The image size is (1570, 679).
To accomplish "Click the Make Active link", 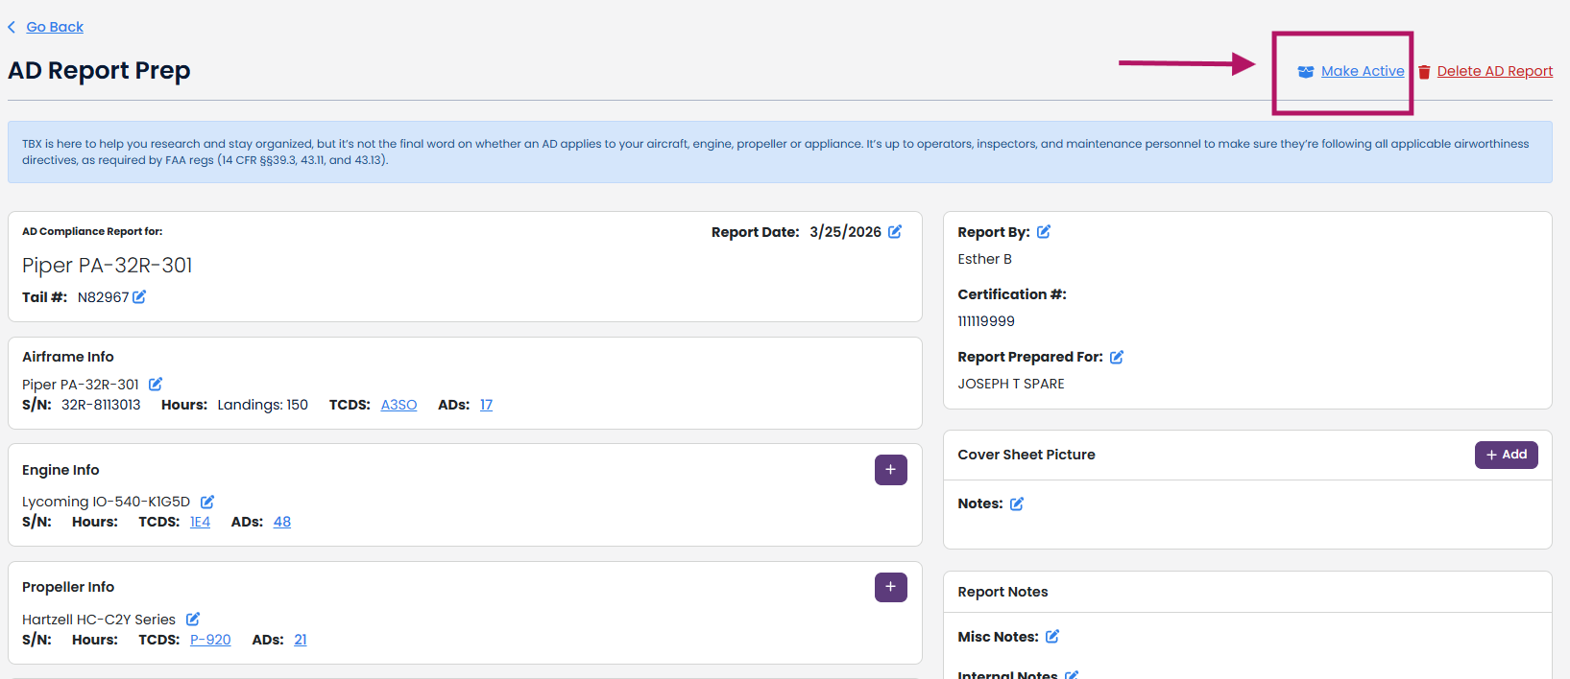I will coord(1363,71).
